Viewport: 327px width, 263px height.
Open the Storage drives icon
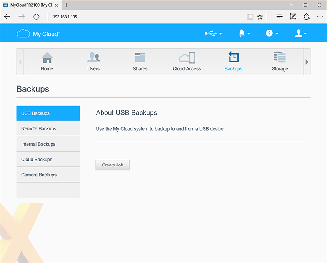pyautogui.click(x=280, y=57)
